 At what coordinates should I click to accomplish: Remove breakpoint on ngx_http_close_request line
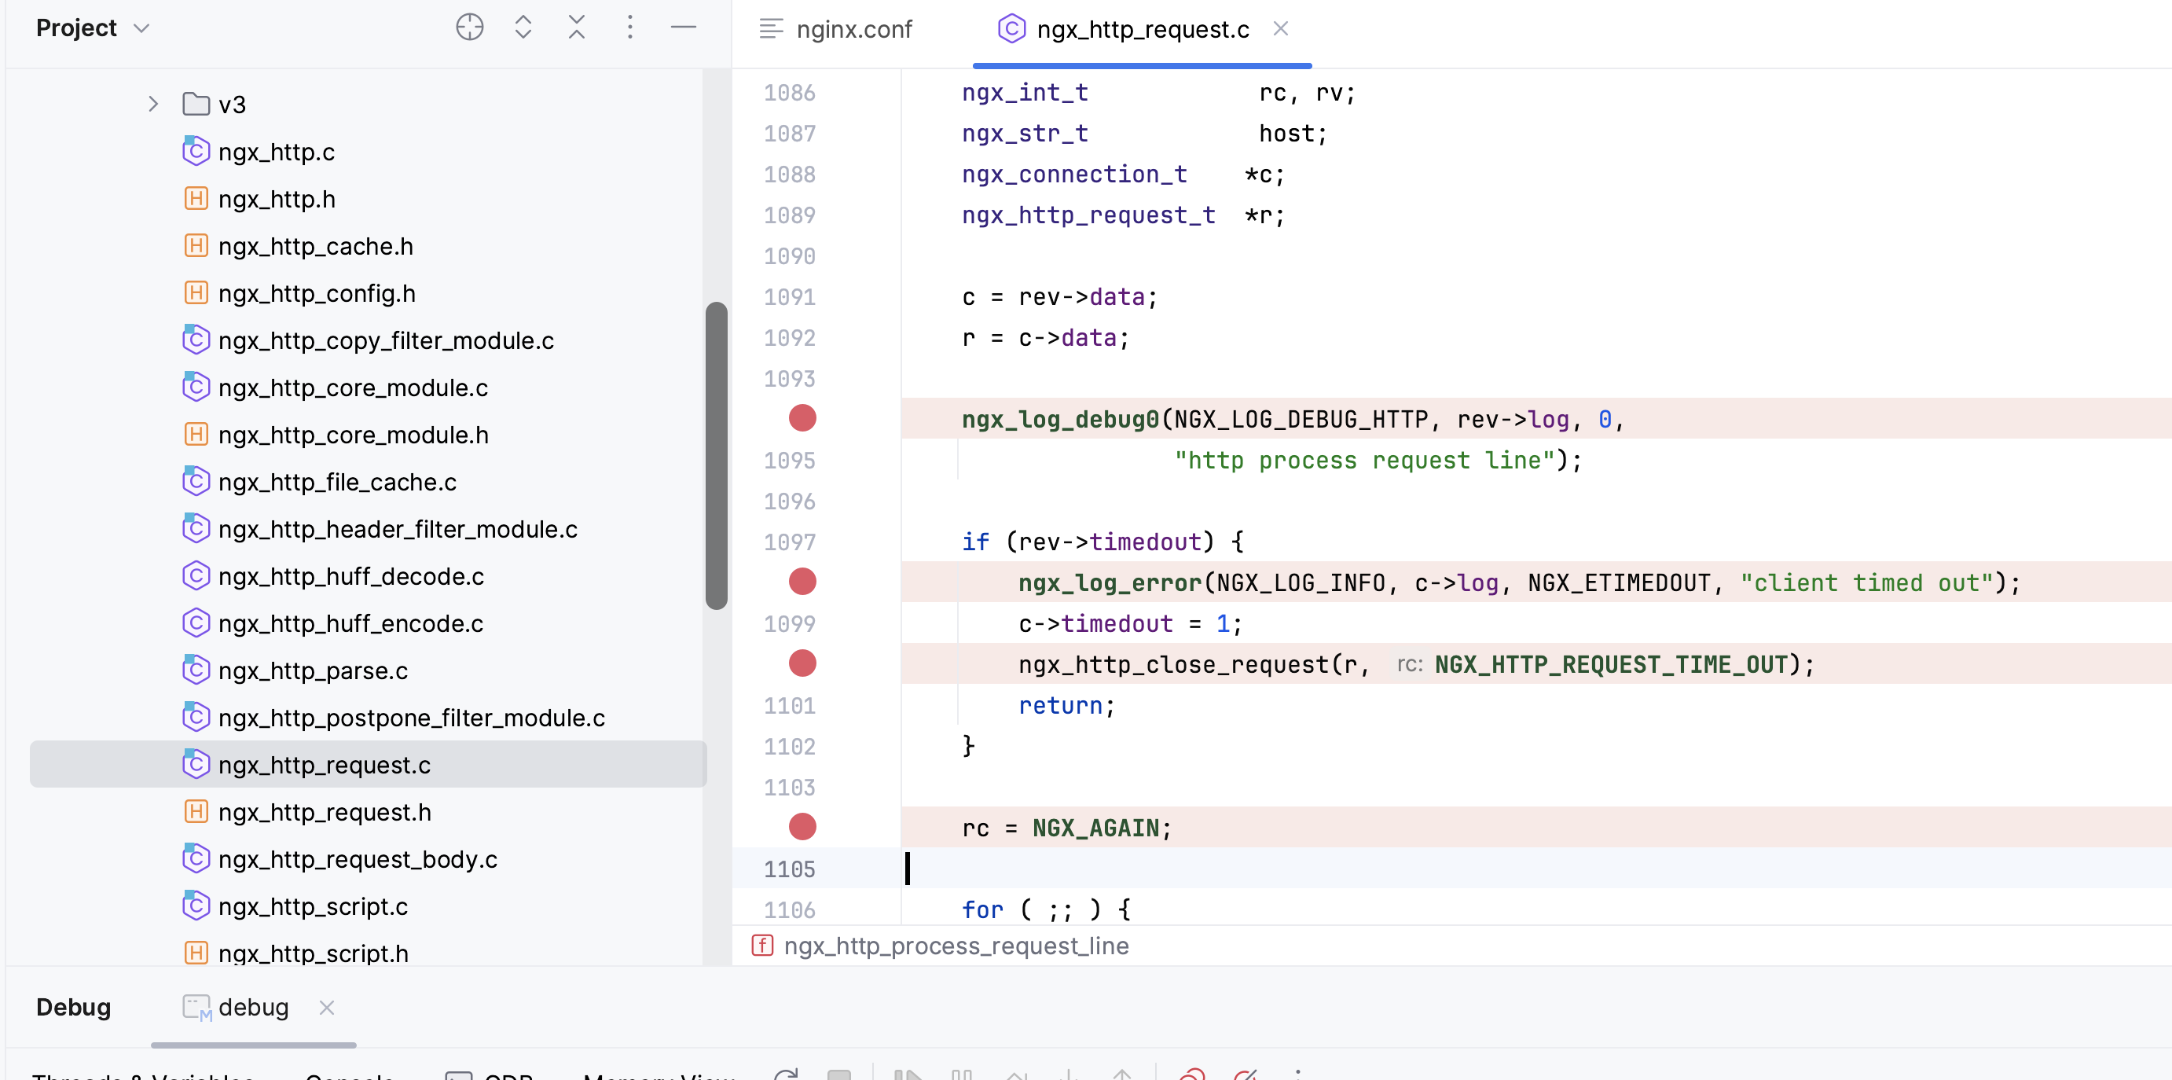click(x=802, y=663)
